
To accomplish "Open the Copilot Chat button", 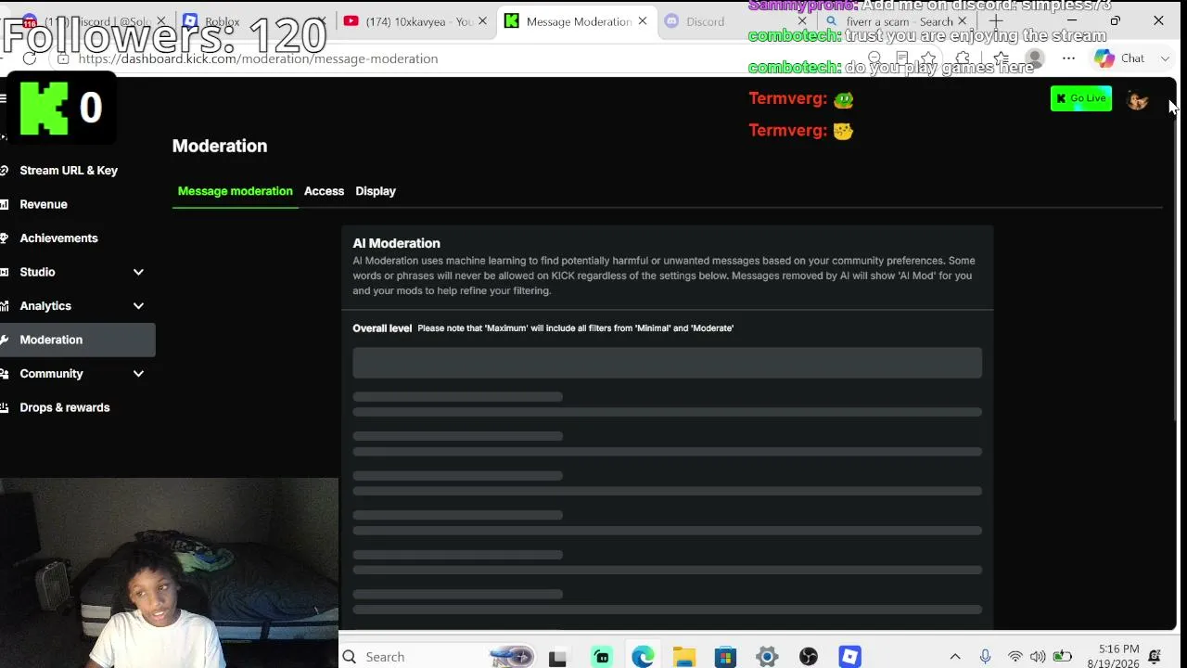I will click(x=1119, y=58).
